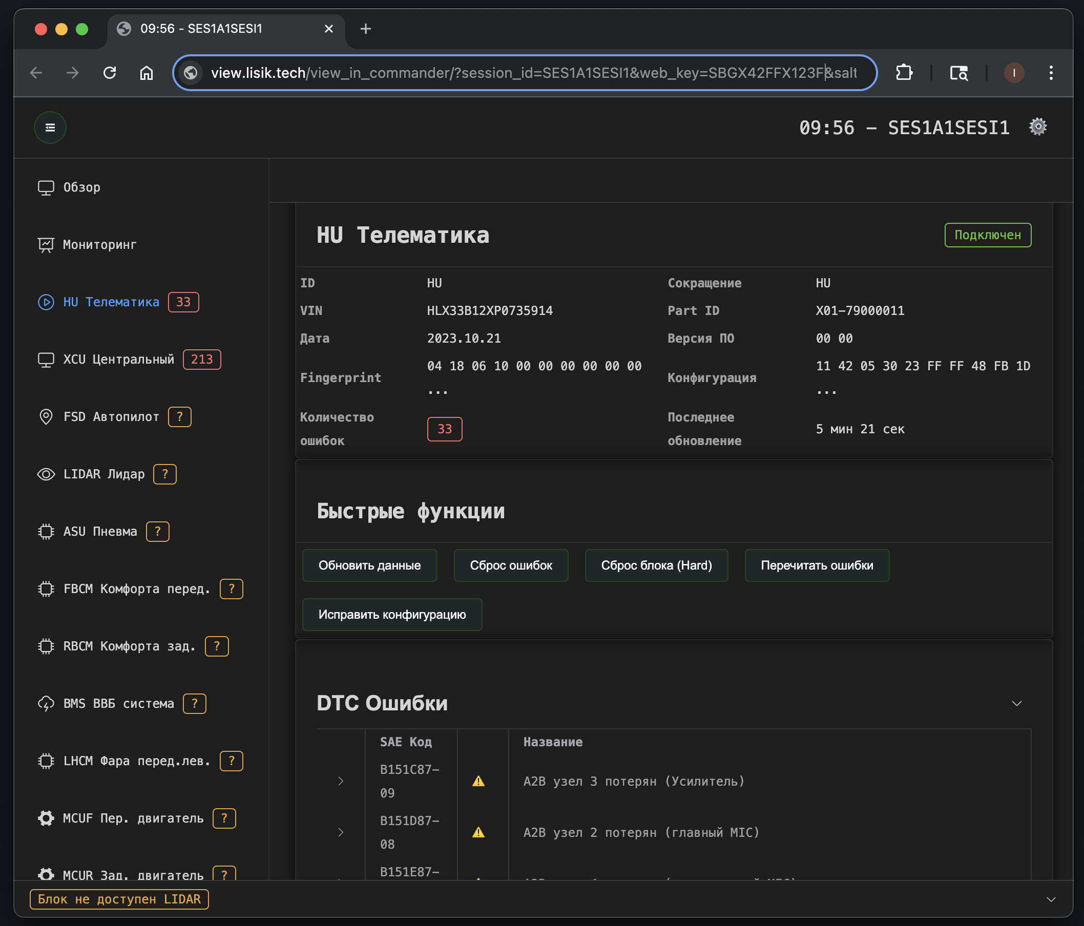
Task: Click the 33 error badge by HU Телематика
Action: pyautogui.click(x=183, y=302)
